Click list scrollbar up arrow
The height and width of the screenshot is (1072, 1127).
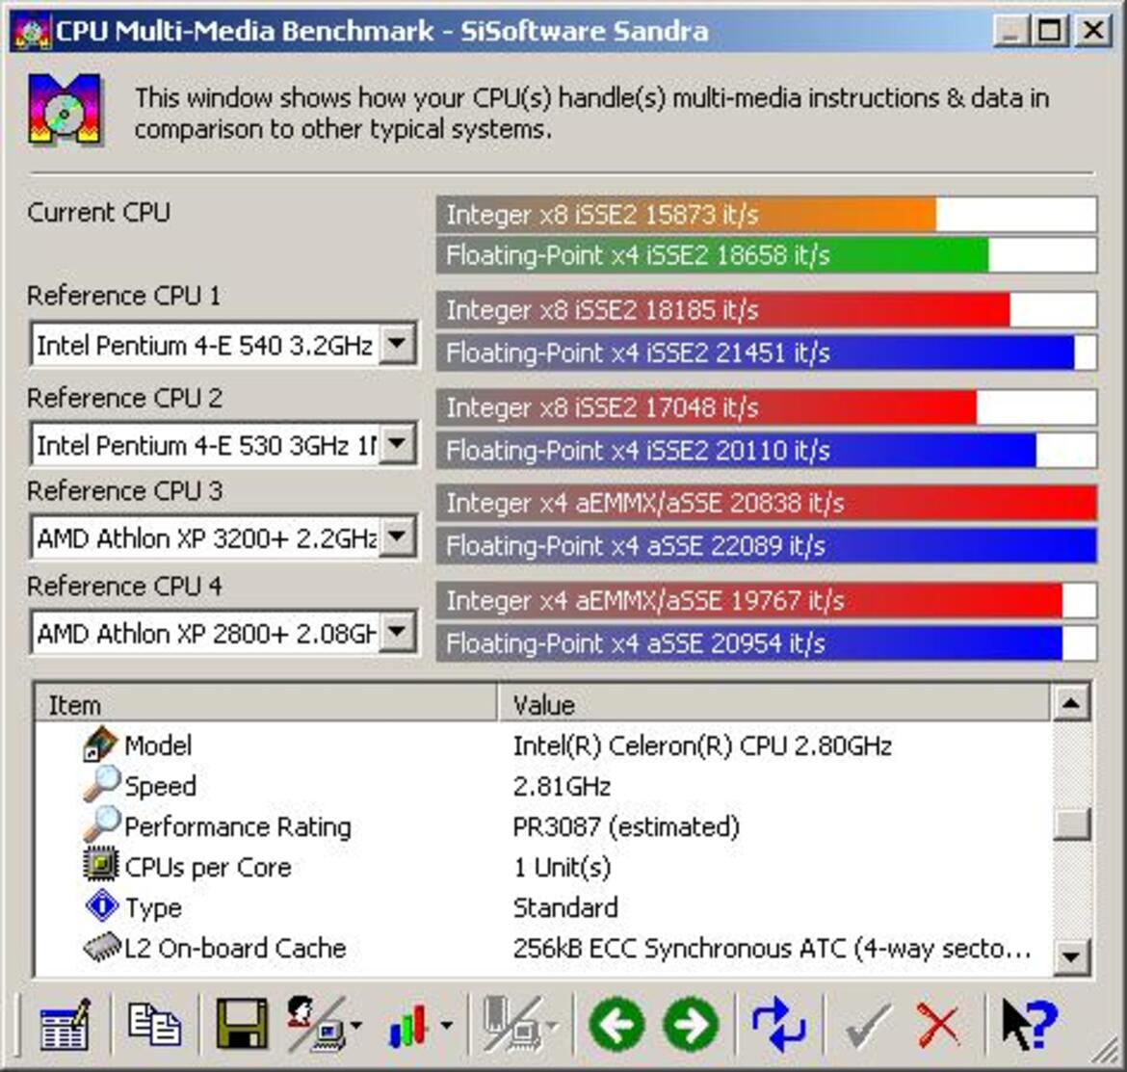click(x=1071, y=703)
